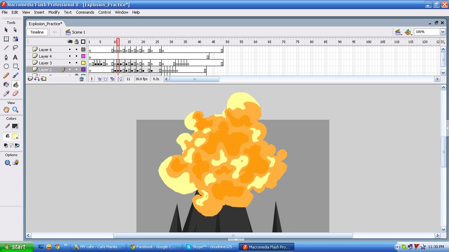Choose the Lasso tool
This screenshot has height=252, width=449.
pyautogui.click(x=15, y=47)
